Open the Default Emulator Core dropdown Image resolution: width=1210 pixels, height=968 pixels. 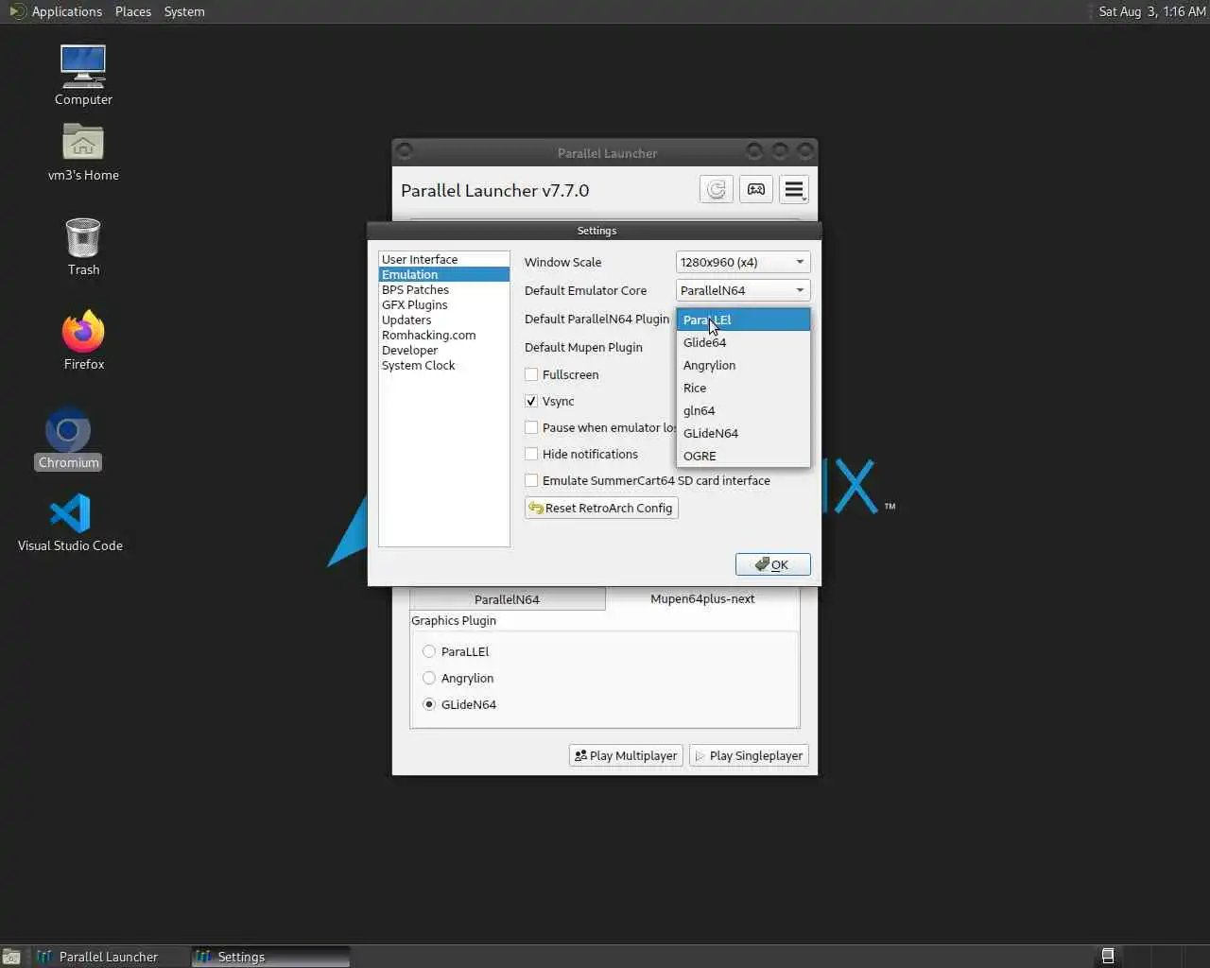coord(743,290)
